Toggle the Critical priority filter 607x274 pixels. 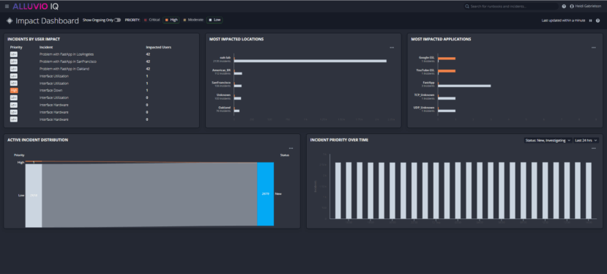coord(152,20)
